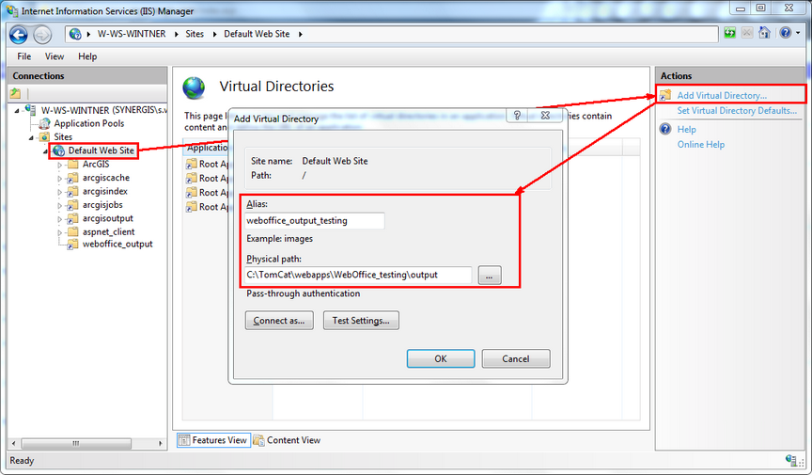Click the arcgiscache virtual directory icon
812x475 pixels.
coord(73,178)
